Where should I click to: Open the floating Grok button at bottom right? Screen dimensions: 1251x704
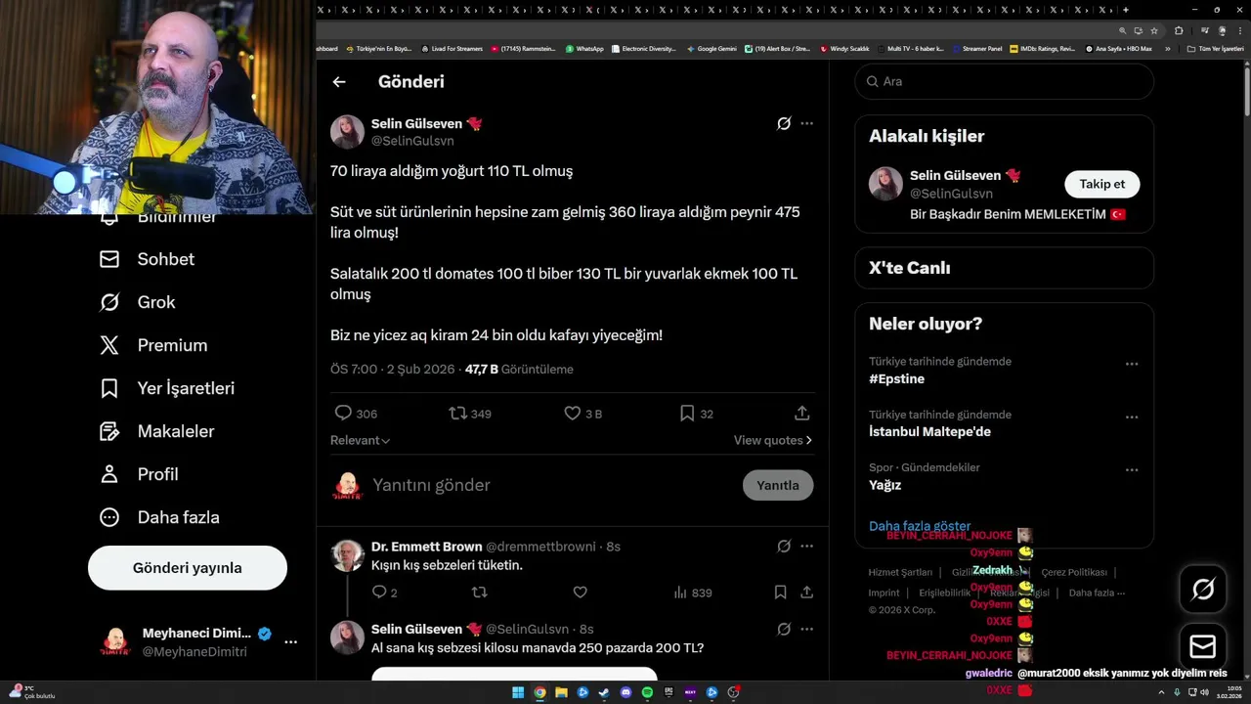(x=1203, y=589)
